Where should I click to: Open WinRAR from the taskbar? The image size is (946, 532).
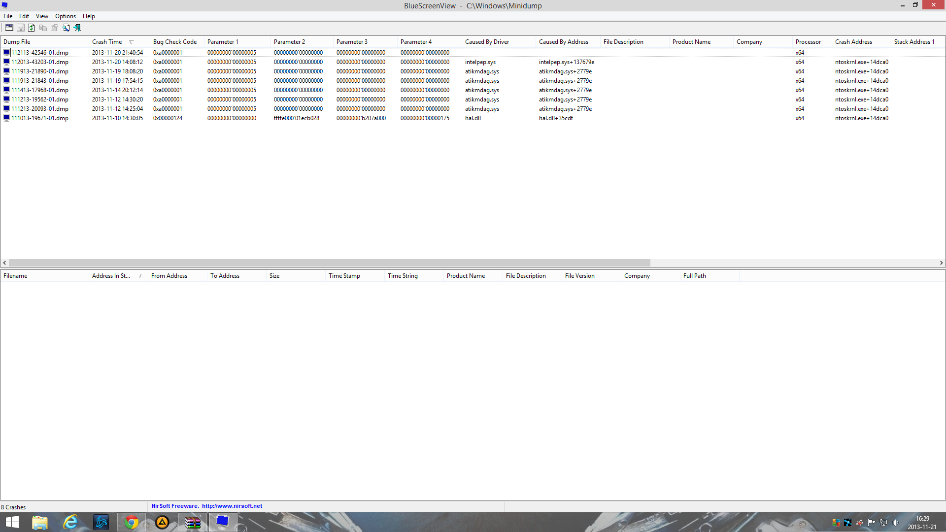[192, 522]
